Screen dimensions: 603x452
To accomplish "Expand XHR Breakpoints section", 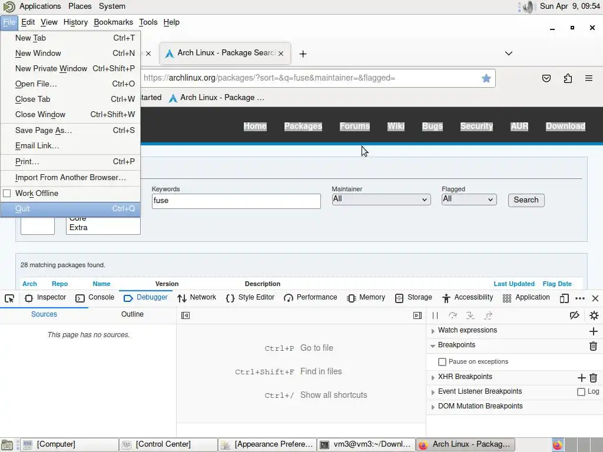I will pyautogui.click(x=433, y=378).
